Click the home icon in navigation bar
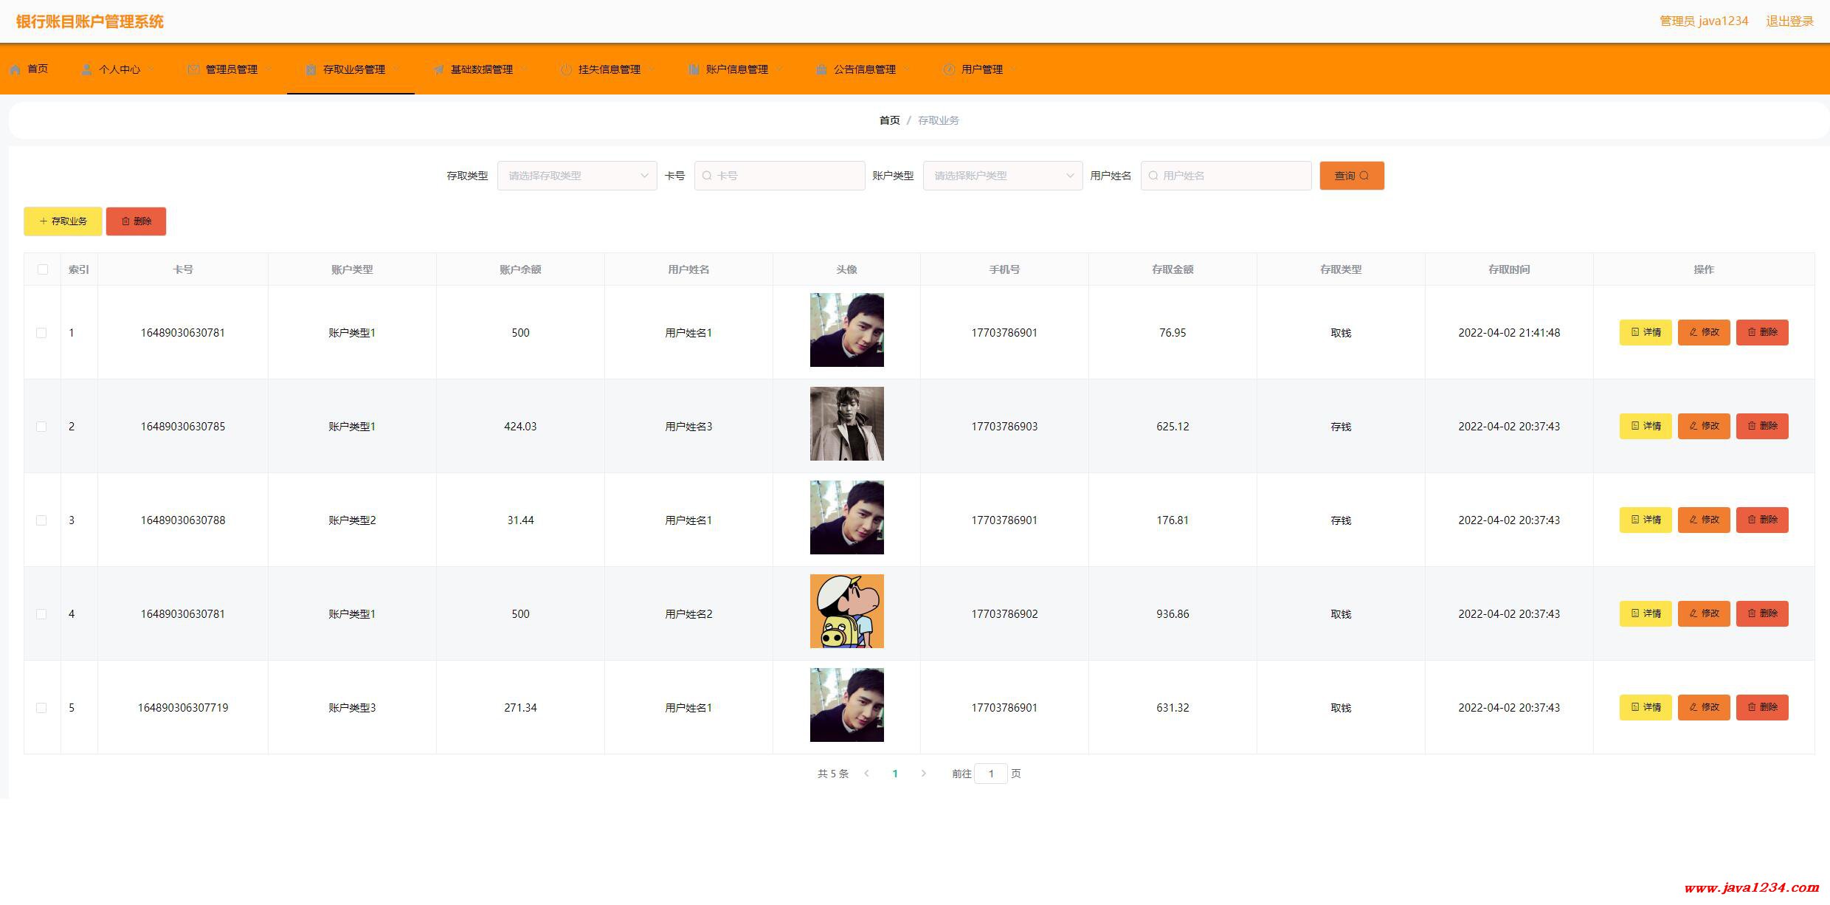 click(x=15, y=69)
